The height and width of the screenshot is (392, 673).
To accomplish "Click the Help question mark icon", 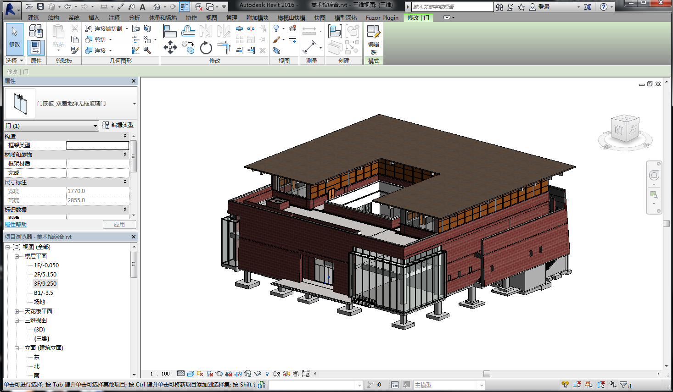I will coord(604,7).
